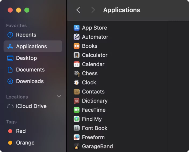The width and height of the screenshot is (189, 152).
Task: Click the Books app icon
Action: tap(77, 46)
